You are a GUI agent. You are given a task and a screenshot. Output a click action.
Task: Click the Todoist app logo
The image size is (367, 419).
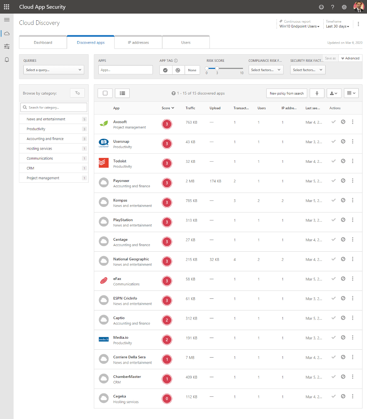pyautogui.click(x=104, y=163)
